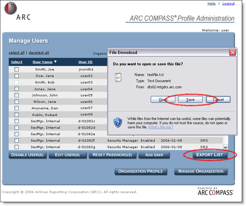Check the box for Smith, Joe
Image resolution: width=246 pixels, height=206 pixels.
[x=17, y=69]
